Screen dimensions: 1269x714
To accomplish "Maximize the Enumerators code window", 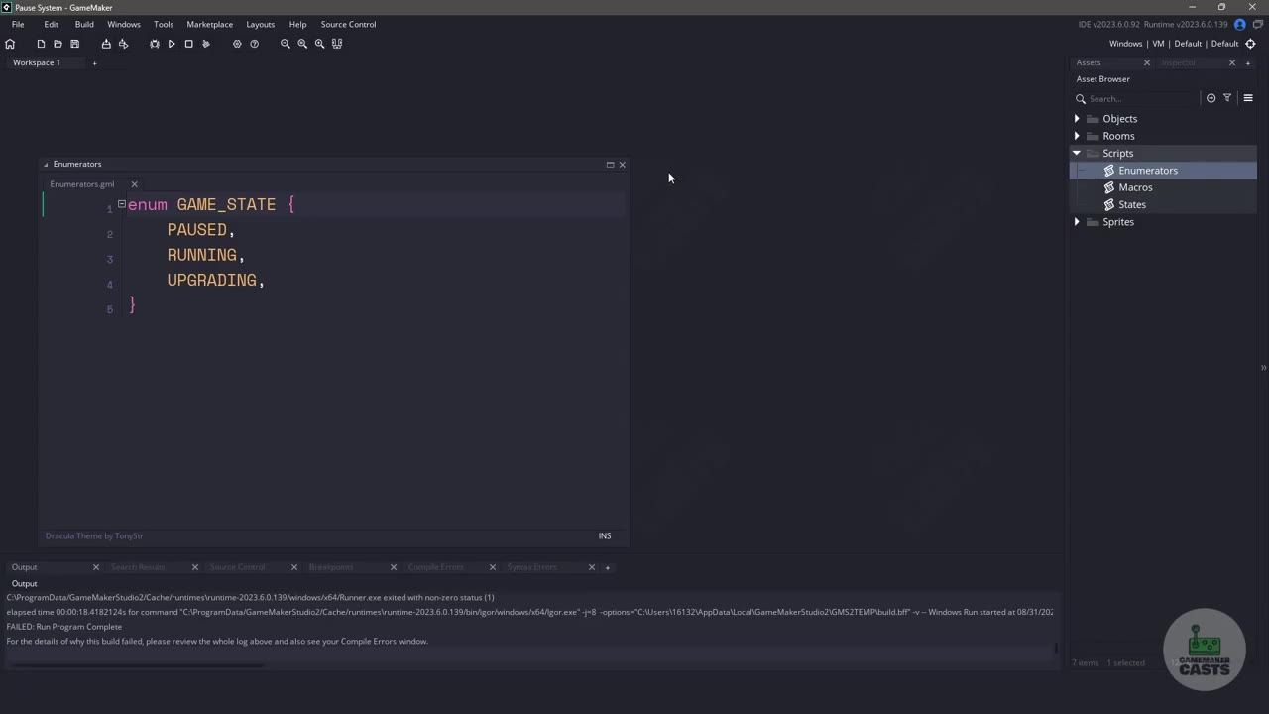I will pos(610,165).
